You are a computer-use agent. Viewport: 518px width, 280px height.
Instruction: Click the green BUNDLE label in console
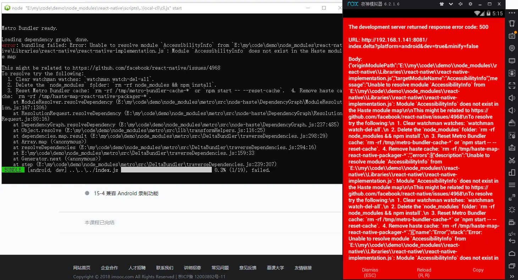point(13,170)
